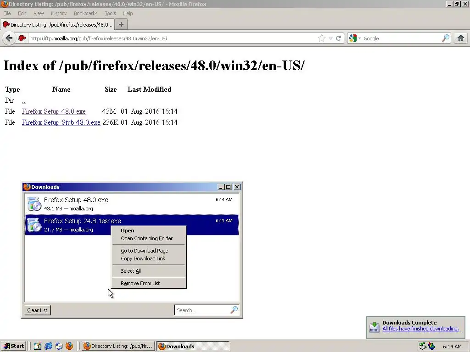Click the 6:14 AM taskbar clock

coord(452,346)
